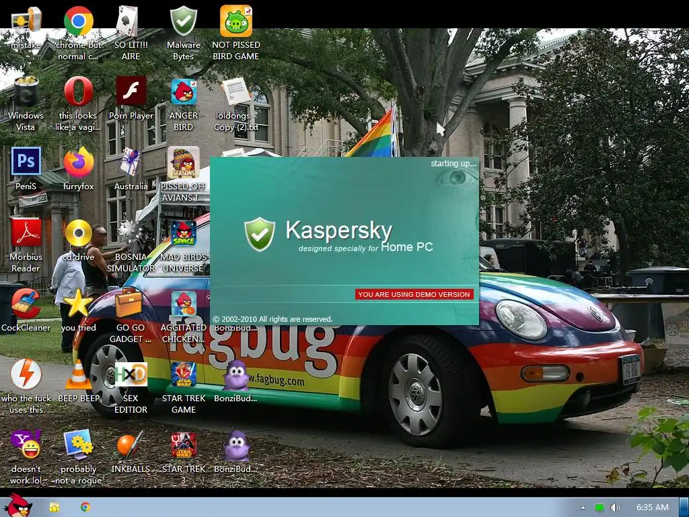Launch the red Opera browser shortcut
689x517 pixels.
click(x=78, y=92)
